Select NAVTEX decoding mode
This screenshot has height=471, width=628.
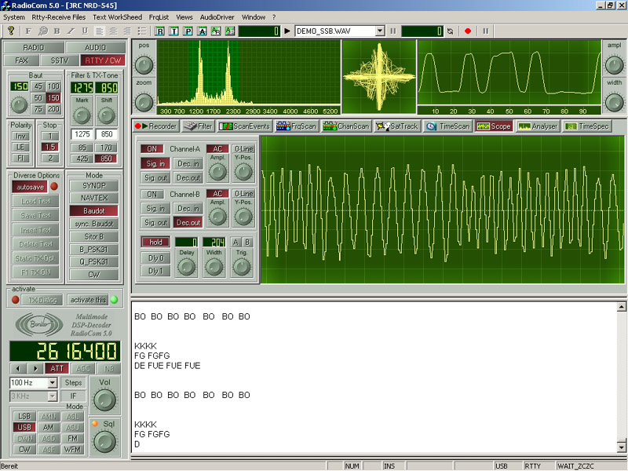94,198
